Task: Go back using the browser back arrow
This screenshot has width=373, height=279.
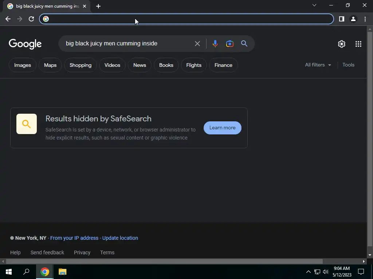Action: click(x=8, y=19)
